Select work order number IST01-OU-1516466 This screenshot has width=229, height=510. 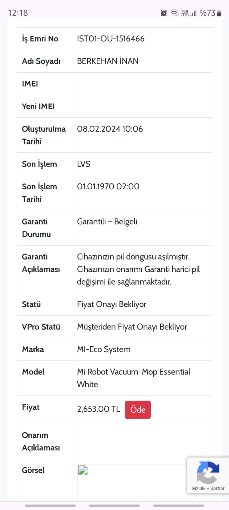pyautogui.click(x=111, y=39)
